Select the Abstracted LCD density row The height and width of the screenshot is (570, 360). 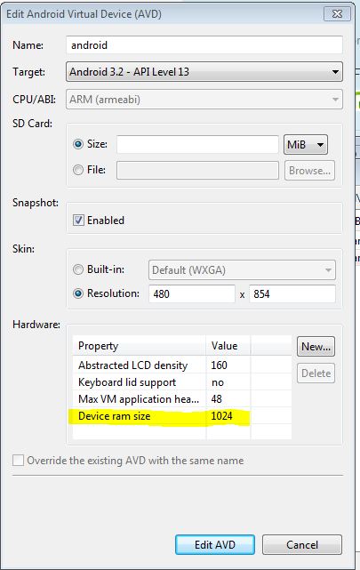pos(182,365)
